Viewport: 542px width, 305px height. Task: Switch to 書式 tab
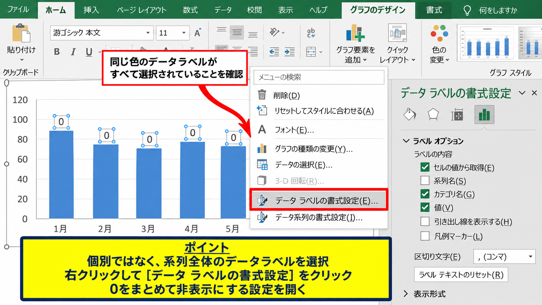(x=434, y=10)
